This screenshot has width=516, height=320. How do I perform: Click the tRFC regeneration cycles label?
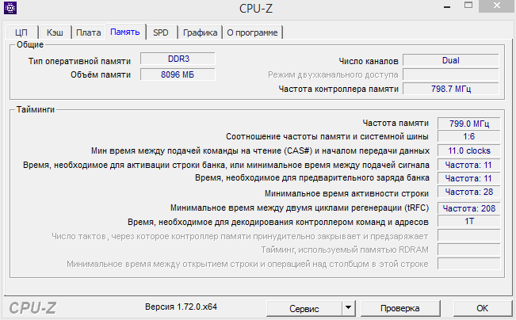click(x=300, y=208)
